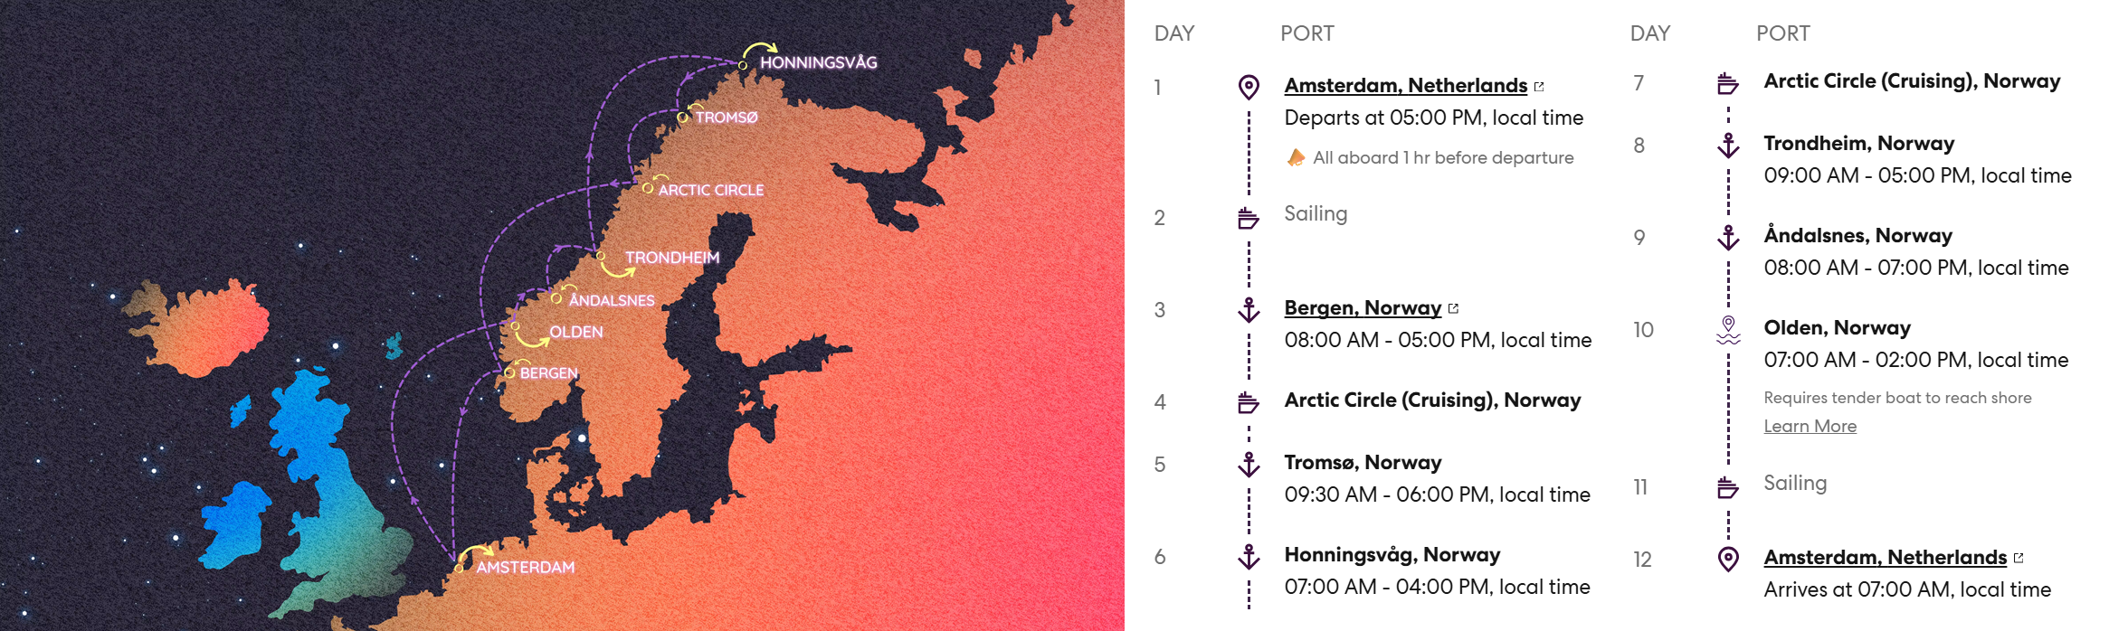
Task: Click the Tromsø port point on the map
Action: point(683,118)
